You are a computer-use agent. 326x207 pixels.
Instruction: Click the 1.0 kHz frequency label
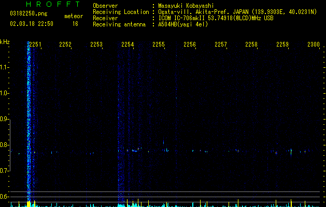coord(4,93)
